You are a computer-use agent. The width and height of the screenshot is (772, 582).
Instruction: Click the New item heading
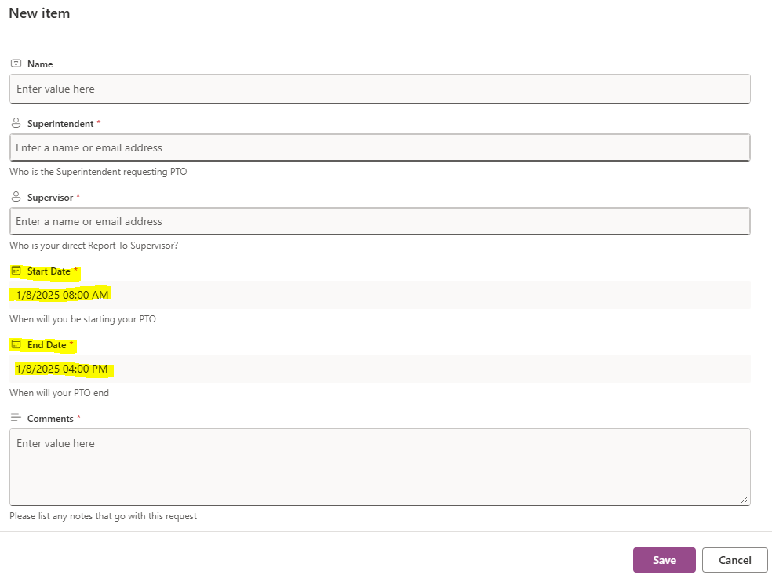click(39, 13)
